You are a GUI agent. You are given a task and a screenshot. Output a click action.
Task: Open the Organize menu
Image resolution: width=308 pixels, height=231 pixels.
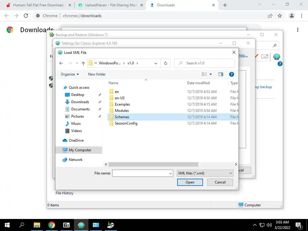[x=70, y=74]
